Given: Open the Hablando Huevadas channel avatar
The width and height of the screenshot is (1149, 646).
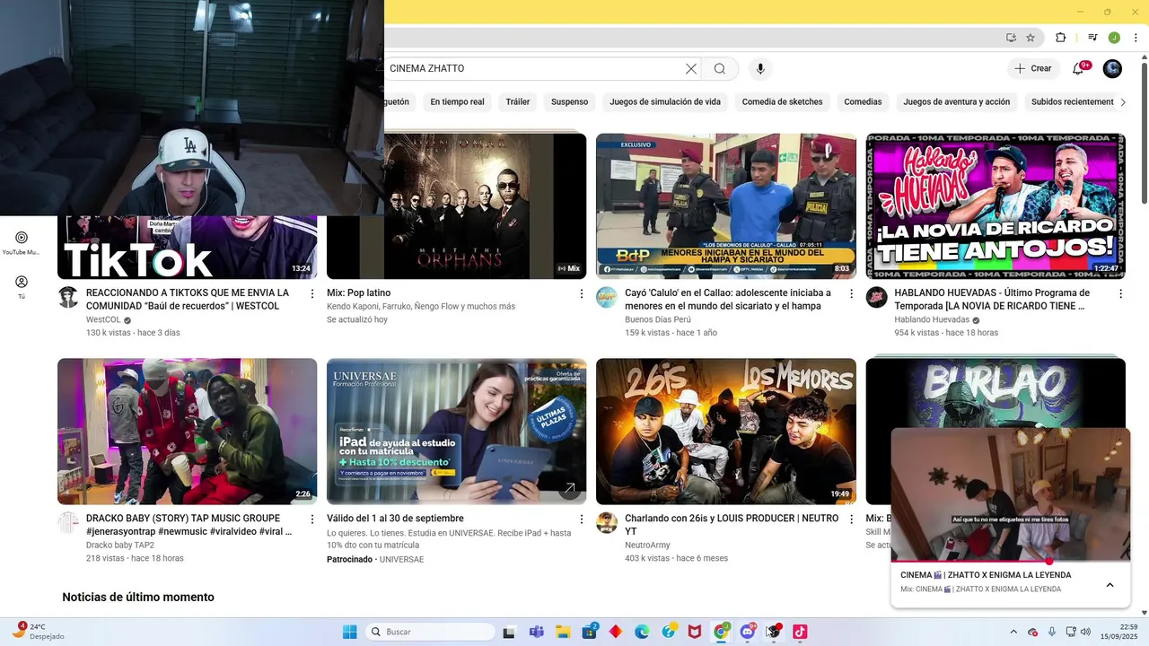Looking at the screenshot, I should point(876,297).
